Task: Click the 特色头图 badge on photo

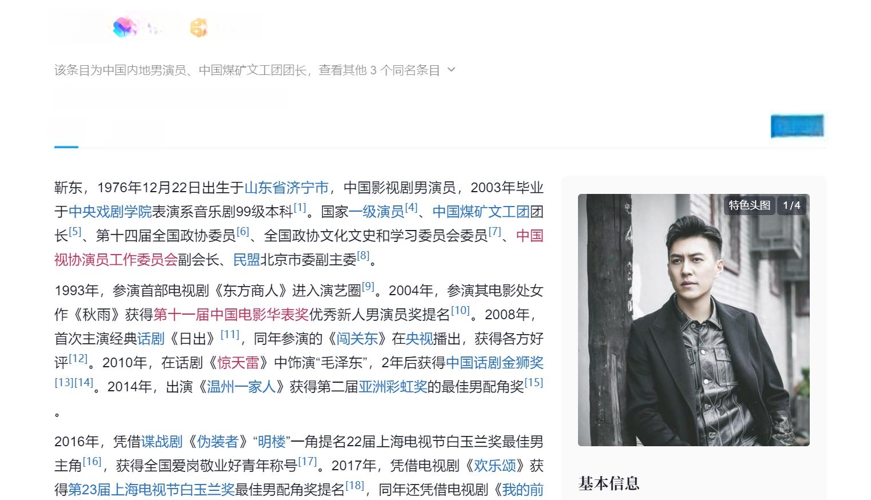Action: (749, 205)
